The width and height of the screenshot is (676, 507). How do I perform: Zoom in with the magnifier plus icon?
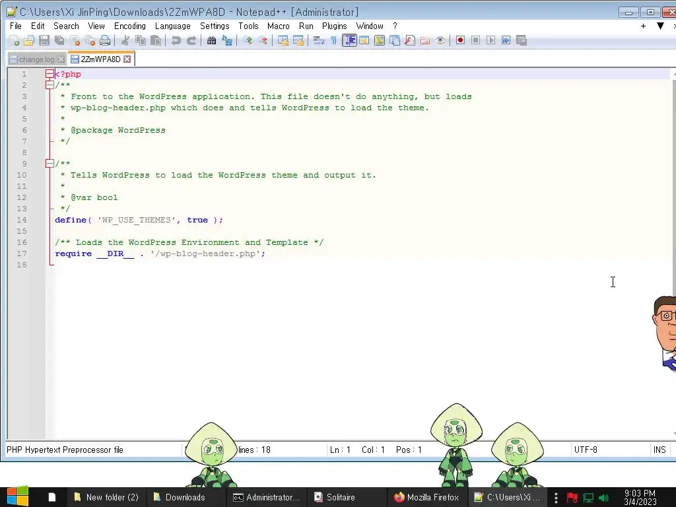[248, 40]
